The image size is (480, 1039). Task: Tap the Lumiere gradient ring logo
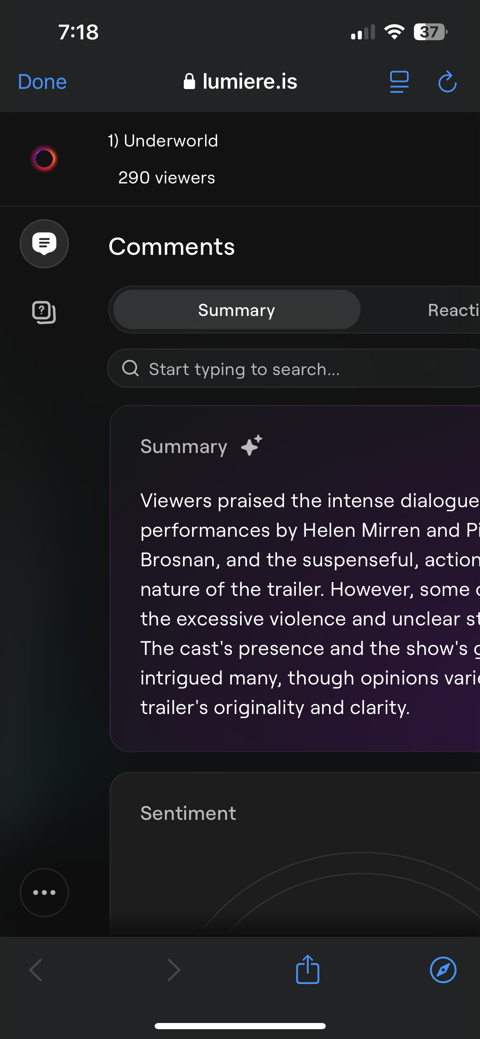point(44,159)
